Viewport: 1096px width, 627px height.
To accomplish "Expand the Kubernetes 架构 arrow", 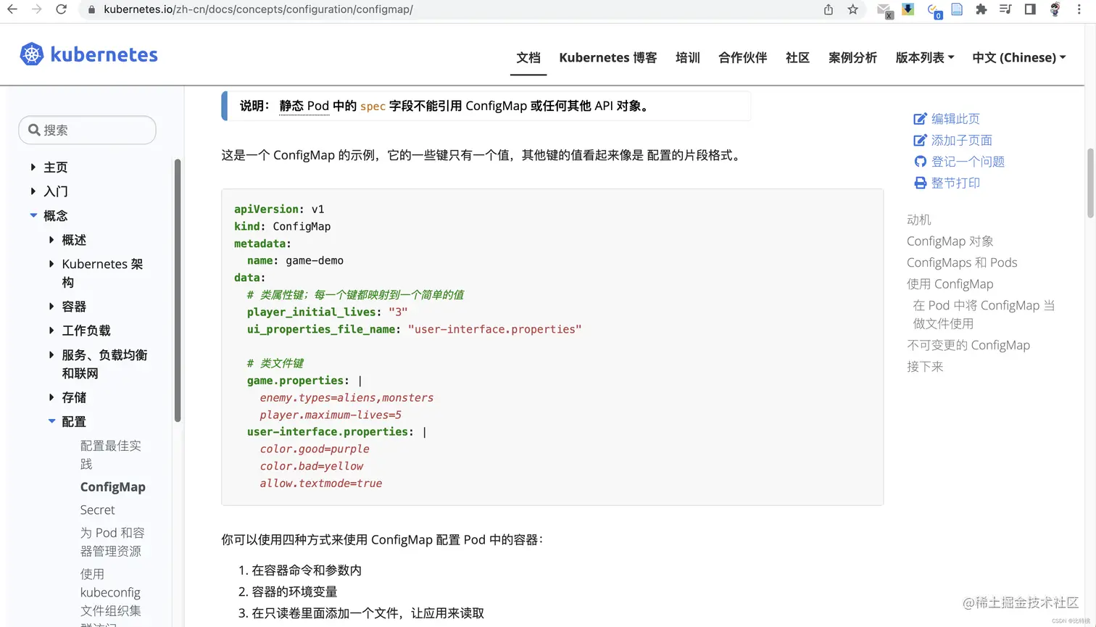I will click(51, 264).
